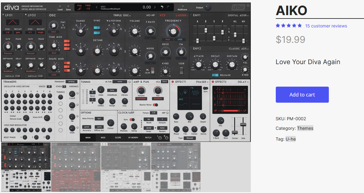The width and height of the screenshot is (364, 193).
Task: Open the LFO1 Sync 1/8 selector
Action: click(x=7, y=32)
